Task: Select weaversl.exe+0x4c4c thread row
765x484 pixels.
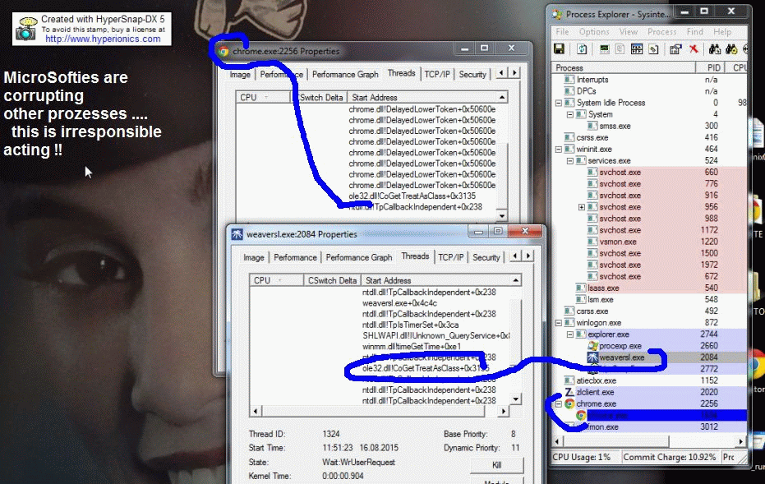Action: [380, 303]
